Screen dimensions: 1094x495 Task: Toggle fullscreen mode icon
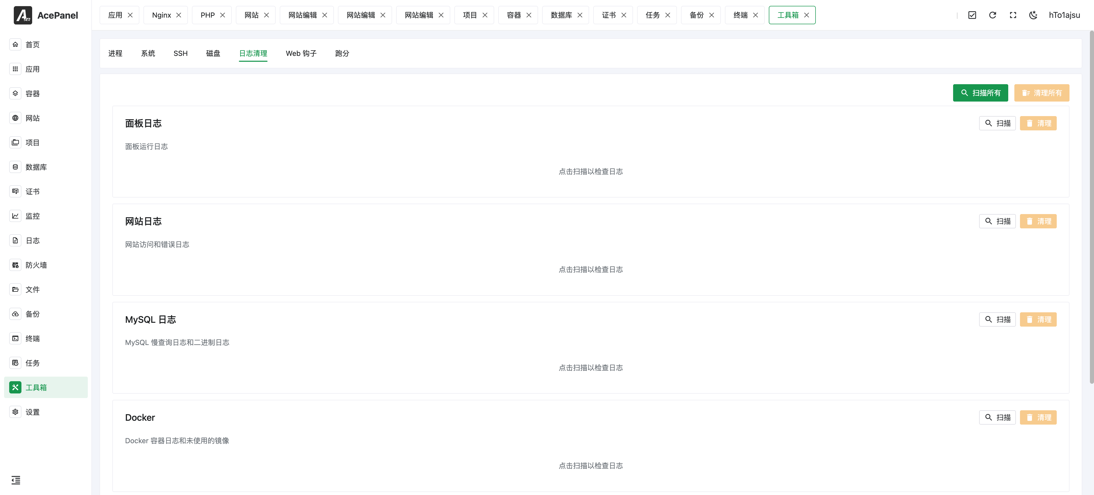pyautogui.click(x=1013, y=15)
